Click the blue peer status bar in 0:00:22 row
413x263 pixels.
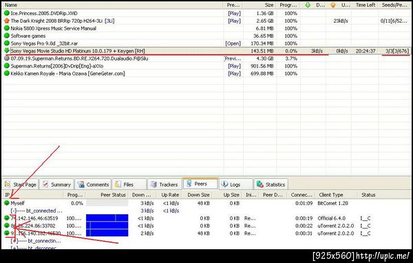coord(107,226)
